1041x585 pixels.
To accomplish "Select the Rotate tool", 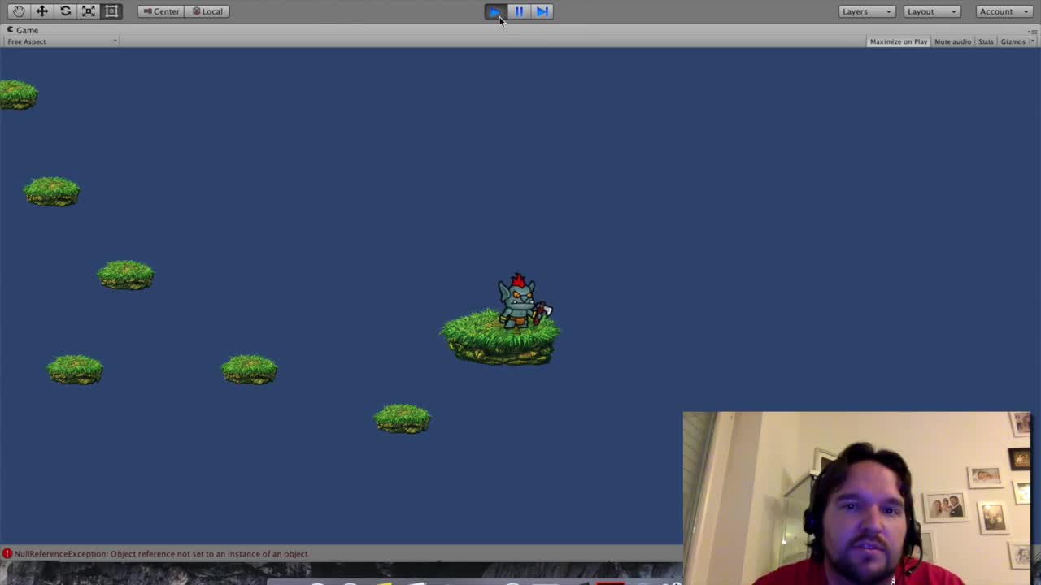I will point(66,11).
